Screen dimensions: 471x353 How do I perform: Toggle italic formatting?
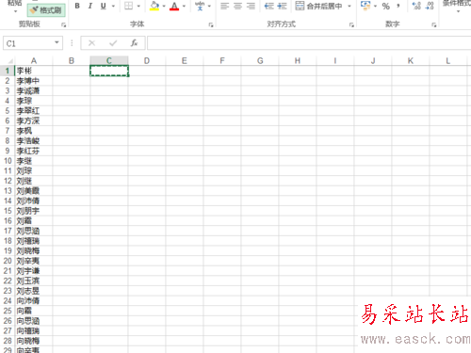click(90, 6)
